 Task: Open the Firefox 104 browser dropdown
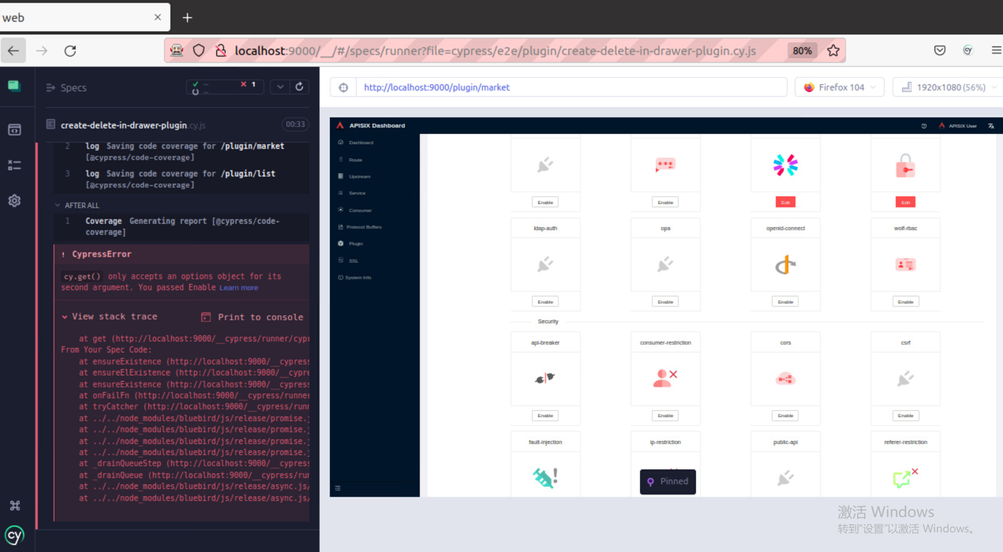[x=840, y=88]
